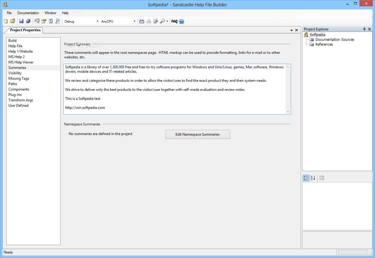Click the Edit Namespace Summaries button

pos(198,134)
